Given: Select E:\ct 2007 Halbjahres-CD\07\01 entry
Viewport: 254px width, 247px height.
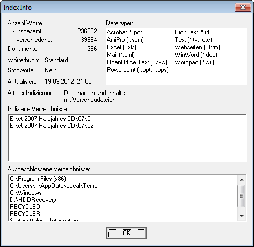Looking at the screenshot, I should tap(52, 119).
